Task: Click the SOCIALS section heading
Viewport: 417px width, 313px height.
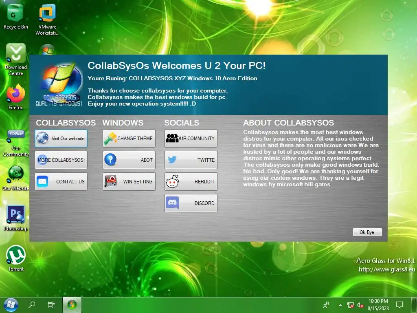Action: click(x=182, y=123)
